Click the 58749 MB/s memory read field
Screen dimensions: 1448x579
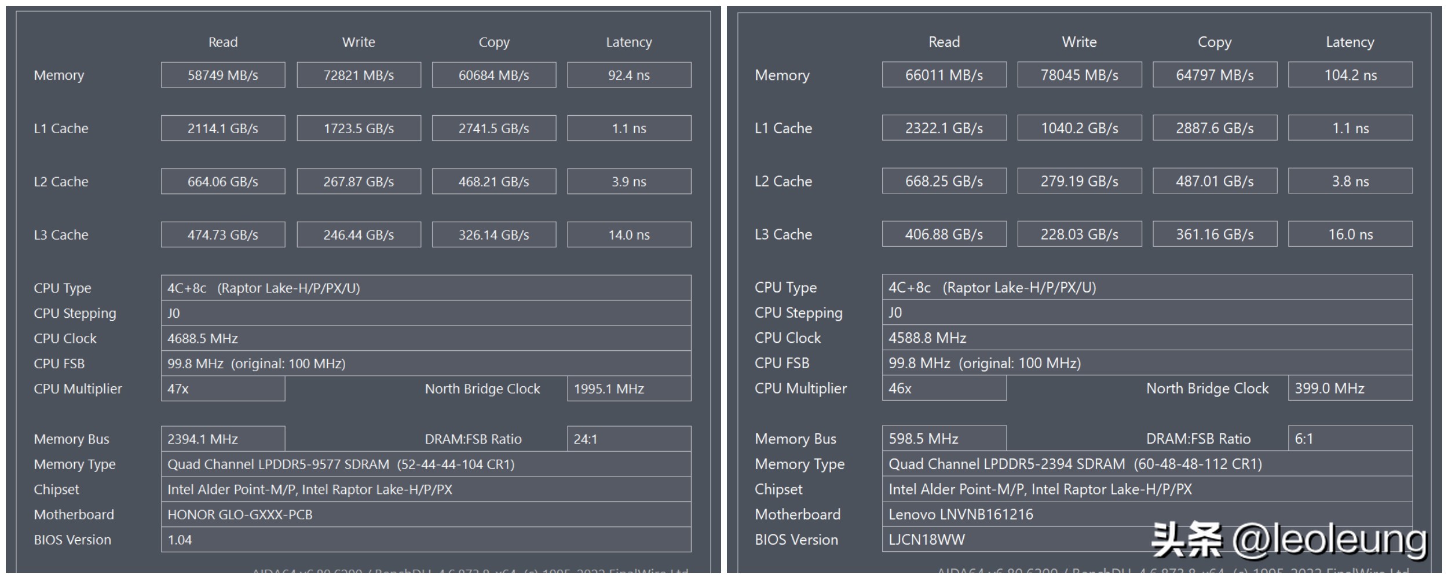tap(223, 75)
